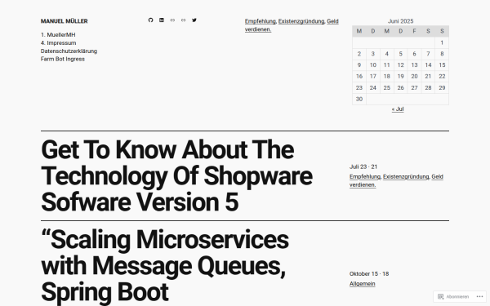Viewport: 490px width, 306px height.
Task: Click the F weekday header in the calendar
Action: click(x=414, y=31)
